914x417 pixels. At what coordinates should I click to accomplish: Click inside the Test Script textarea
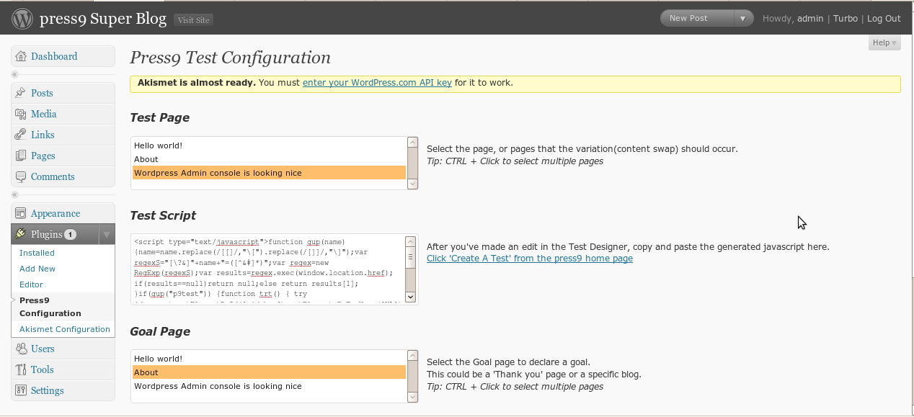pos(267,269)
